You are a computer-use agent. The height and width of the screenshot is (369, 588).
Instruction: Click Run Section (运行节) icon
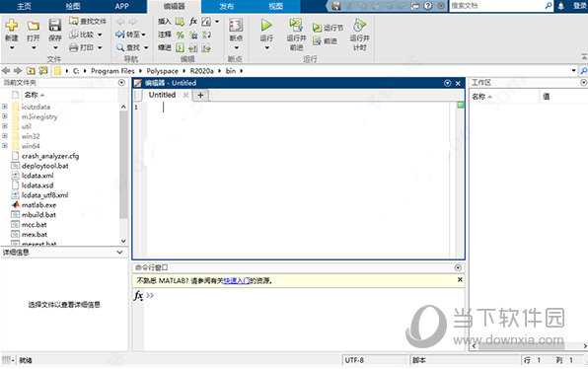pyautogui.click(x=318, y=28)
